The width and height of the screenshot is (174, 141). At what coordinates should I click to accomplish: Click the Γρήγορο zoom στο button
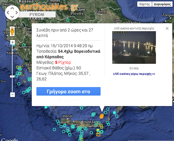[68, 91]
